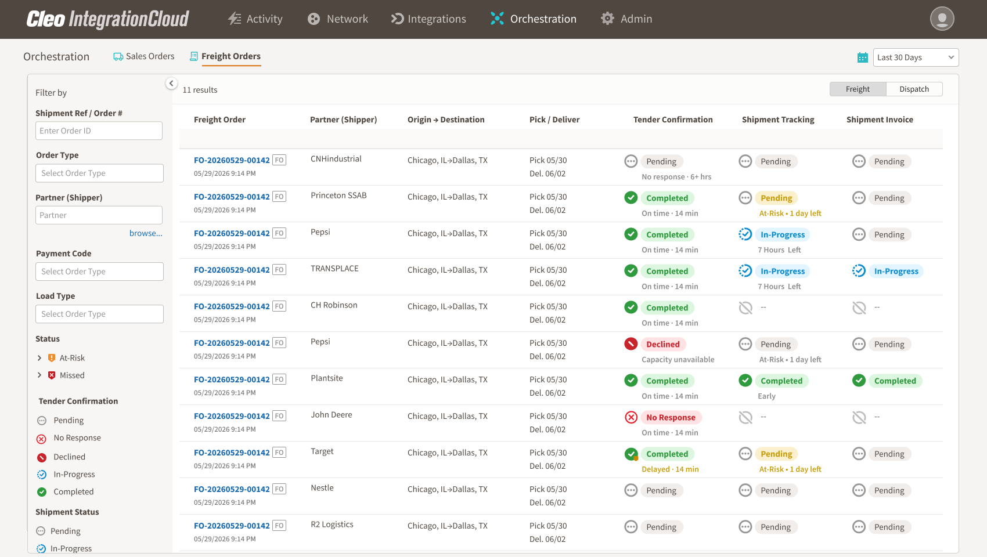
Task: Click the Admin gear icon
Action: tap(607, 19)
